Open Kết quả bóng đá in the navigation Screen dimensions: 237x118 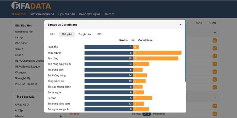[x=42, y=14]
